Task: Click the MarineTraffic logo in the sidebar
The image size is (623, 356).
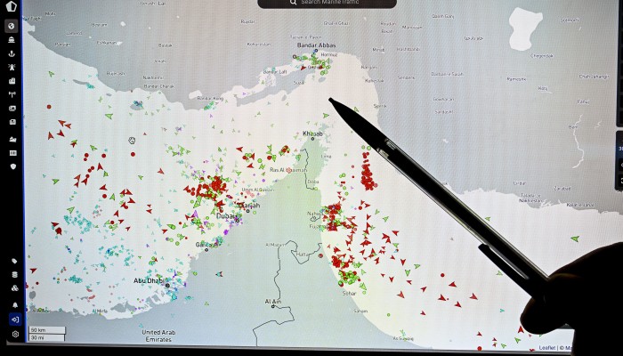Action: 12,6
